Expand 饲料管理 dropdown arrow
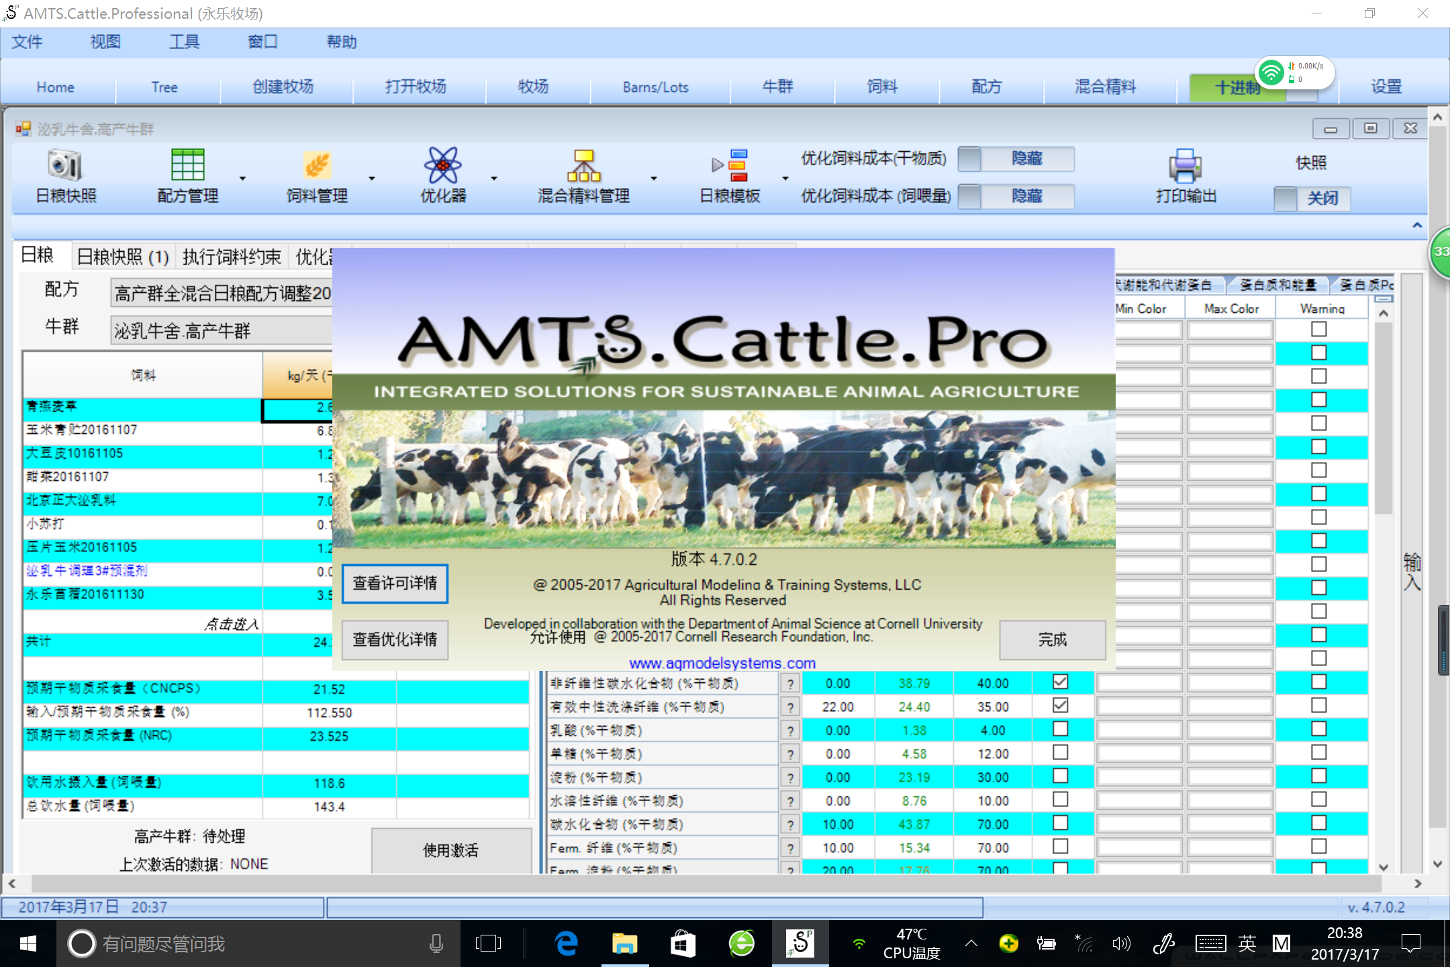This screenshot has height=967, width=1450. 371,179
